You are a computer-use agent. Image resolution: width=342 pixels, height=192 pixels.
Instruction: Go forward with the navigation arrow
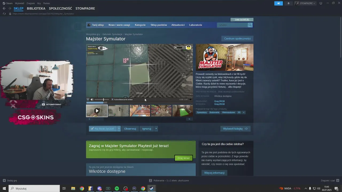[10, 9]
